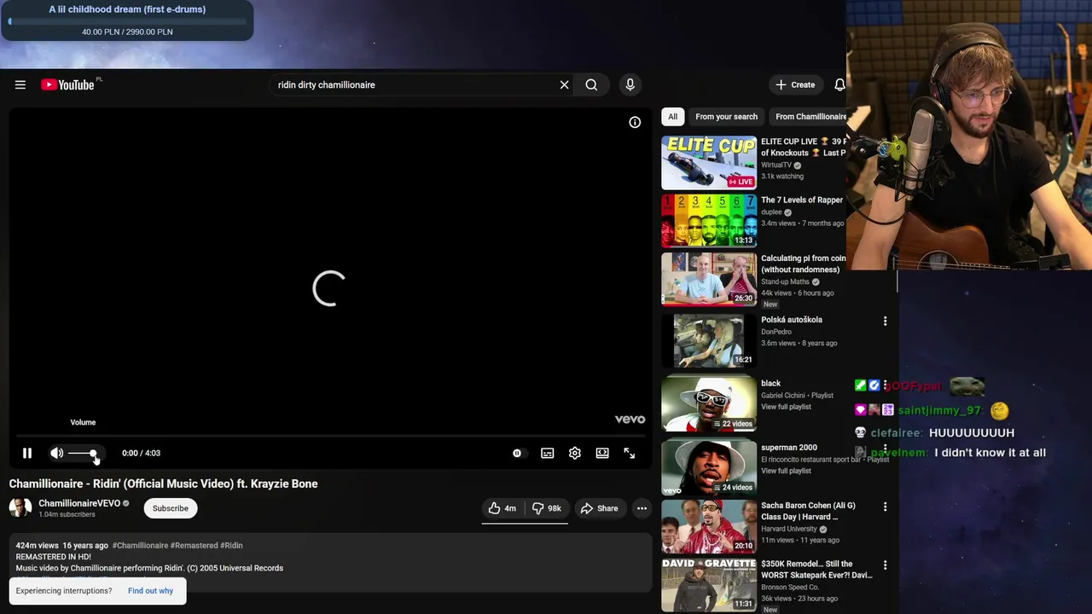Image resolution: width=1092 pixels, height=614 pixels.
Task: Clear the search box with X
Action: point(564,84)
